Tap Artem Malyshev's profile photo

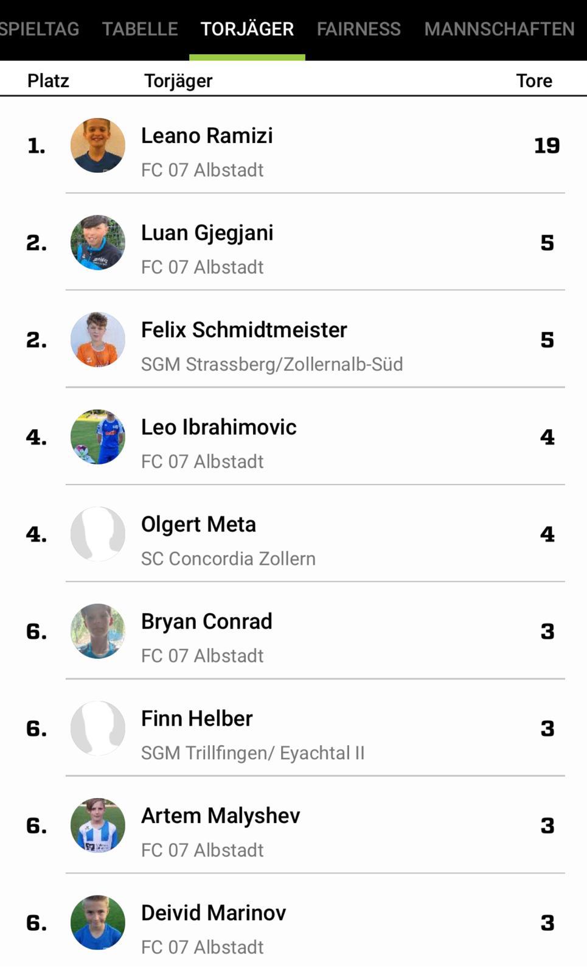coord(98,825)
